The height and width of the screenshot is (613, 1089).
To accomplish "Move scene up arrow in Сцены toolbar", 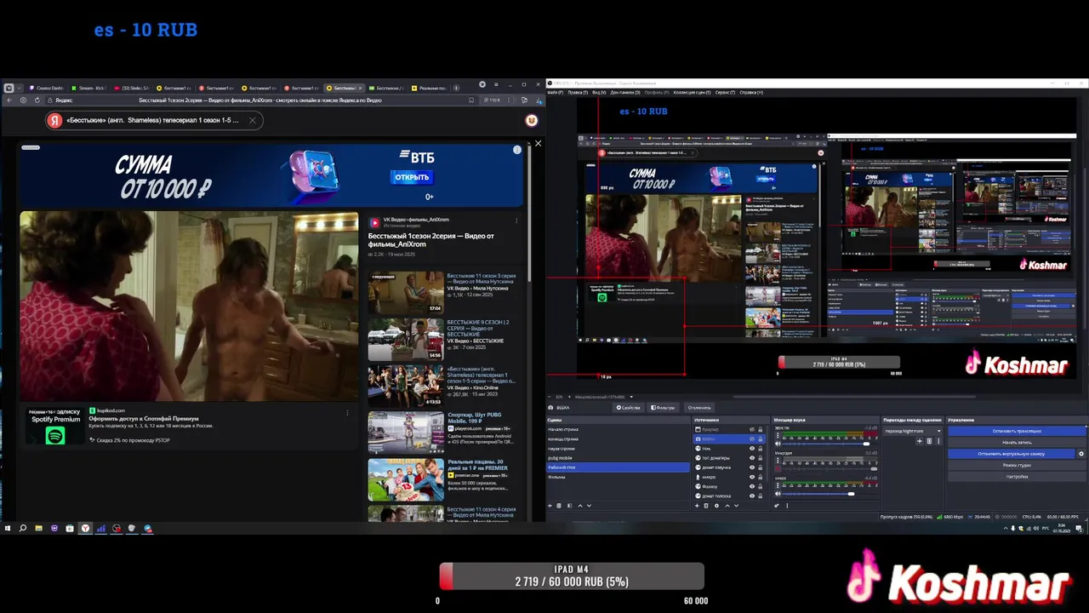I will point(580,505).
